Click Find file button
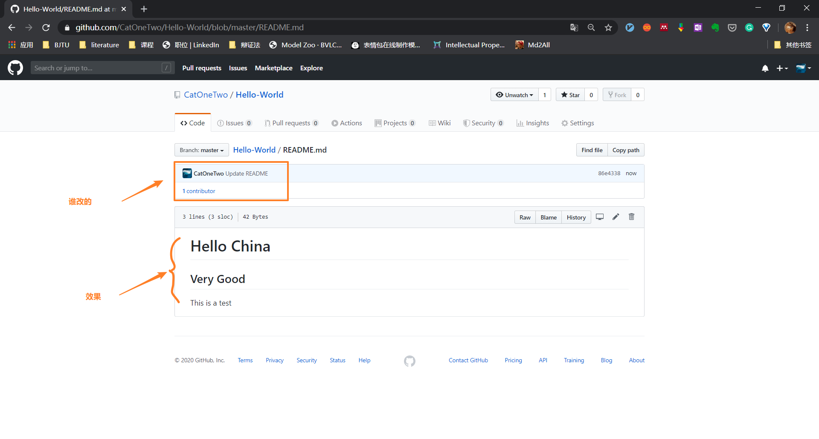 (592, 150)
